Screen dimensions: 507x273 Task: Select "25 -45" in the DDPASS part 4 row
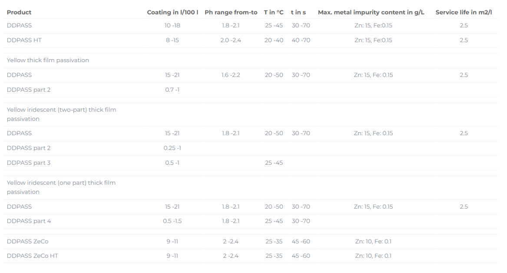click(x=274, y=221)
